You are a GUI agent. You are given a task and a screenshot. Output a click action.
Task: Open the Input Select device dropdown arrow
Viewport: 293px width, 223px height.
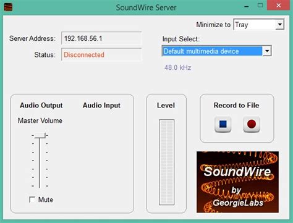pyautogui.click(x=267, y=51)
